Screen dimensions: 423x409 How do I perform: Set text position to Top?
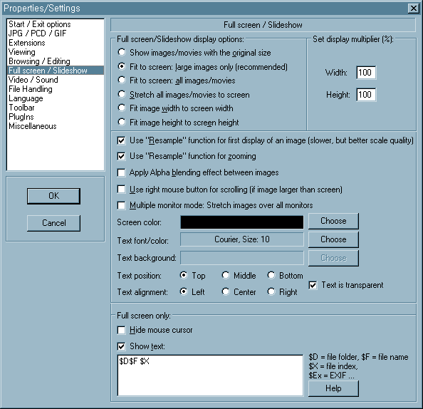pyautogui.click(x=184, y=275)
